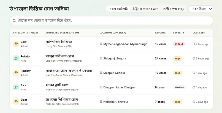Viewport: 222px width, 113px height.
Task: Click the Potato category label
Action: coord(25,56)
